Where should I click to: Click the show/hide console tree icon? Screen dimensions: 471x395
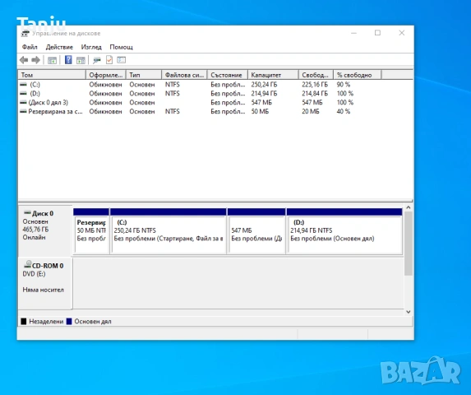[52, 60]
